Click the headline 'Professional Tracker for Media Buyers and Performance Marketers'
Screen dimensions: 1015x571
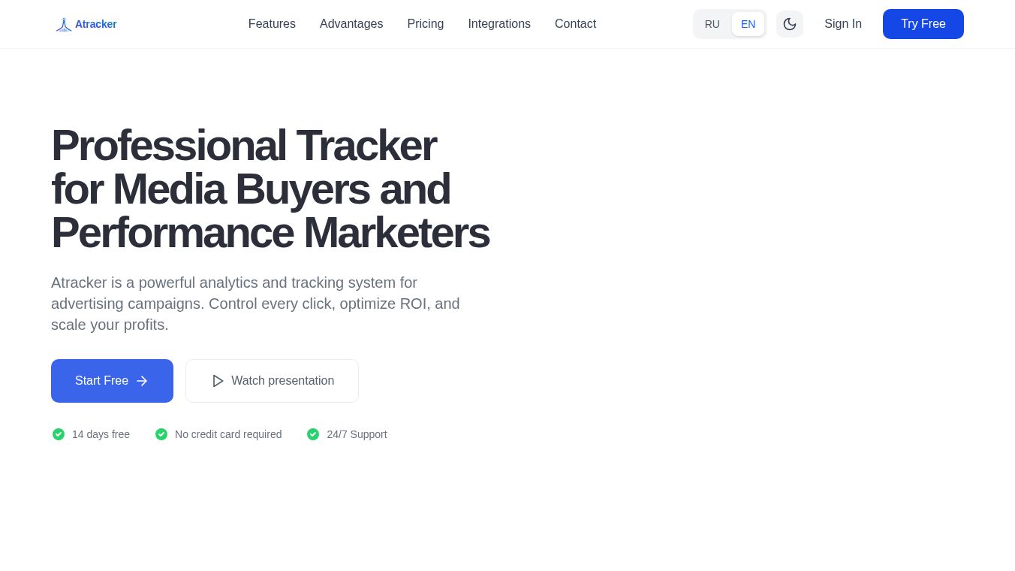(270, 189)
